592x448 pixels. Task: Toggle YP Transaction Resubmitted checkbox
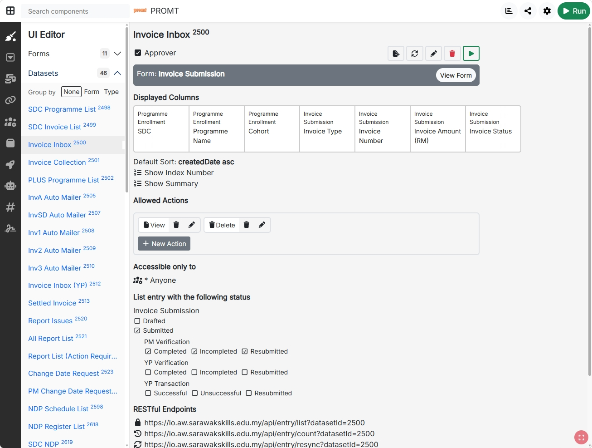coord(249,393)
